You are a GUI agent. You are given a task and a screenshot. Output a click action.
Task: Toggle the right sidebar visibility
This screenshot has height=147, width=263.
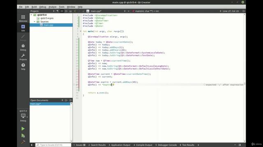(240, 145)
